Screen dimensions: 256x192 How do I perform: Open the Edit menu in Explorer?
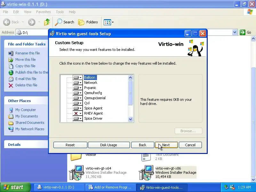pyautogui.click(x=16, y=12)
